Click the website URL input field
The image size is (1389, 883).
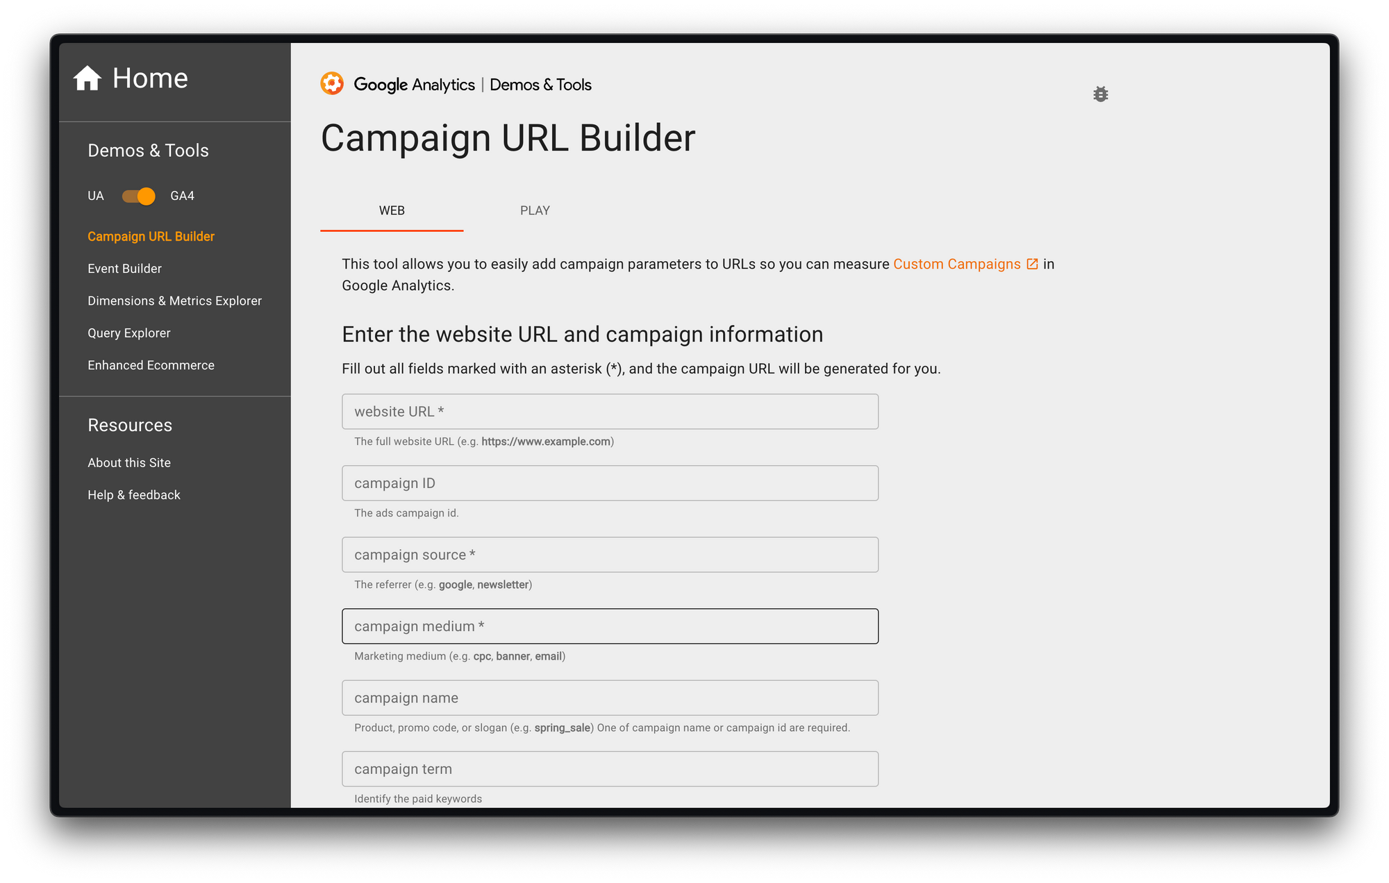click(x=610, y=411)
